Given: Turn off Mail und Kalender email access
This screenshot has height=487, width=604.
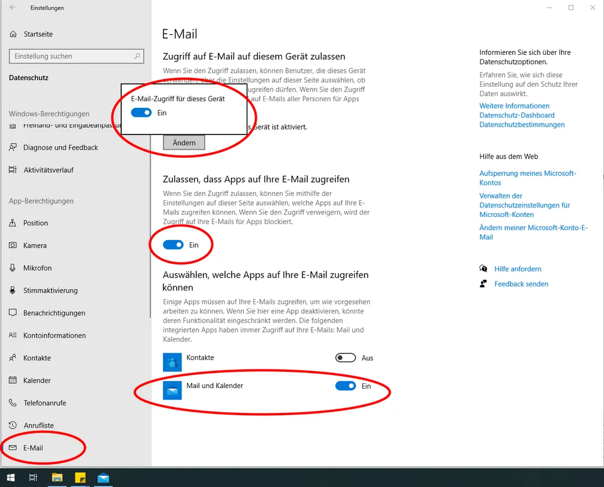Looking at the screenshot, I should [x=345, y=386].
